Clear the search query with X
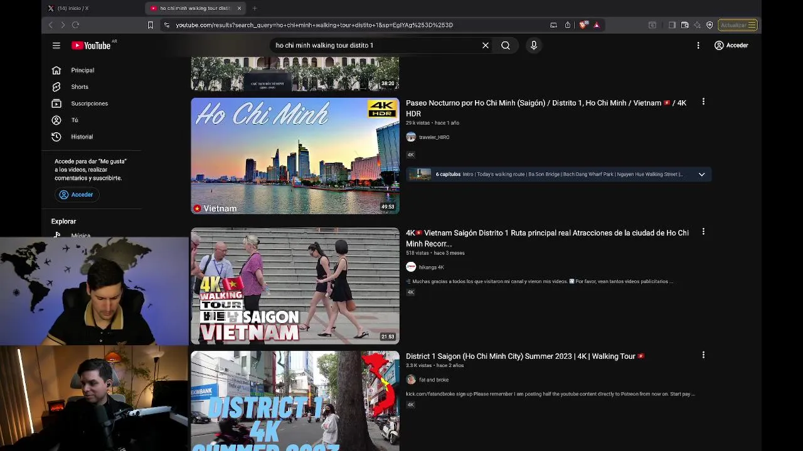Image resolution: width=803 pixels, height=451 pixels. (x=485, y=45)
